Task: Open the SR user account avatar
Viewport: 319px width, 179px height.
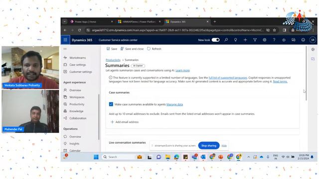Action: pyautogui.click(x=313, y=40)
